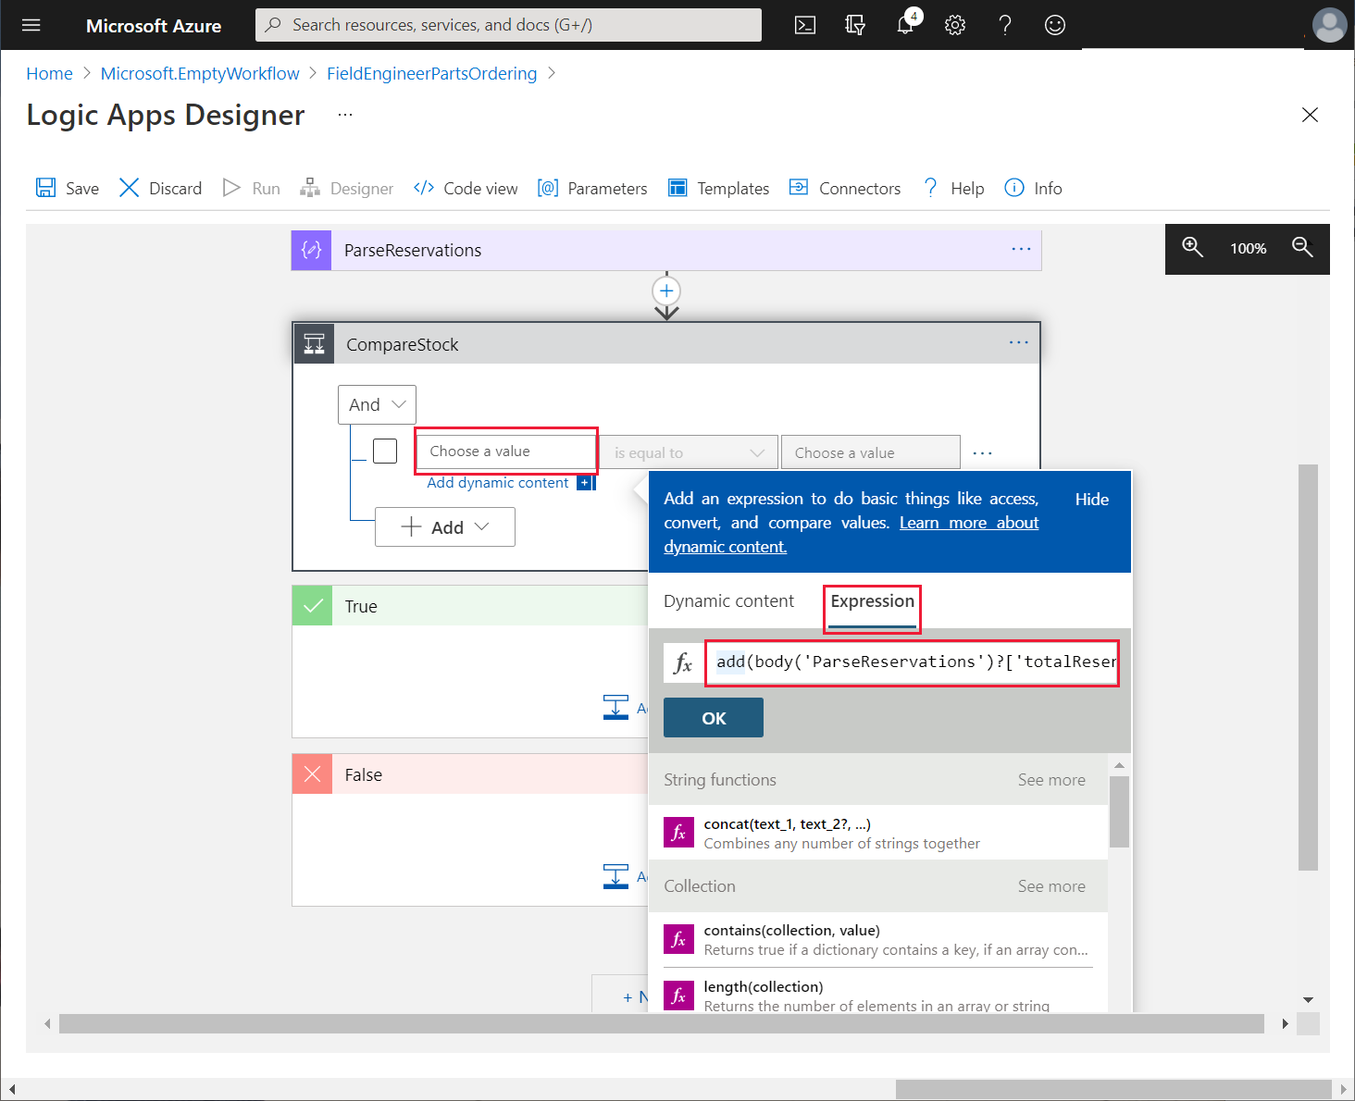This screenshot has width=1355, height=1101.
Task: Open Microsoft.EmptyWorkflow breadcrumb
Action: pos(200,73)
